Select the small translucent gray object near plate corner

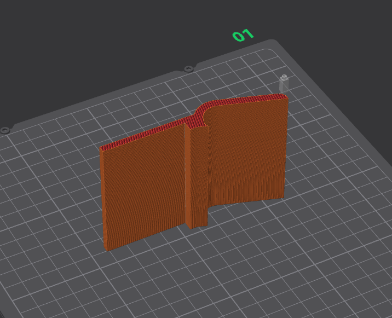(x=284, y=84)
